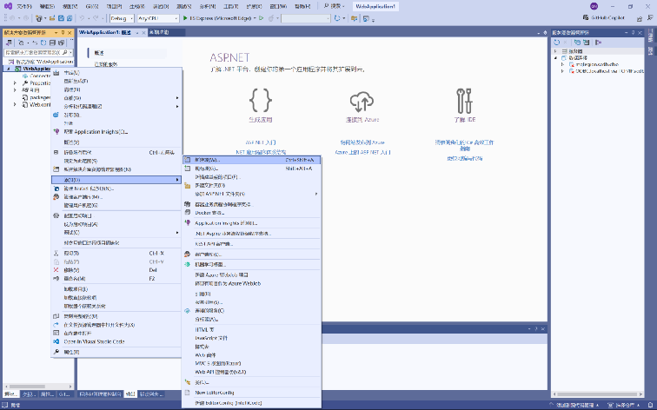Click the Start Without Debugging outline play icon

(262, 18)
